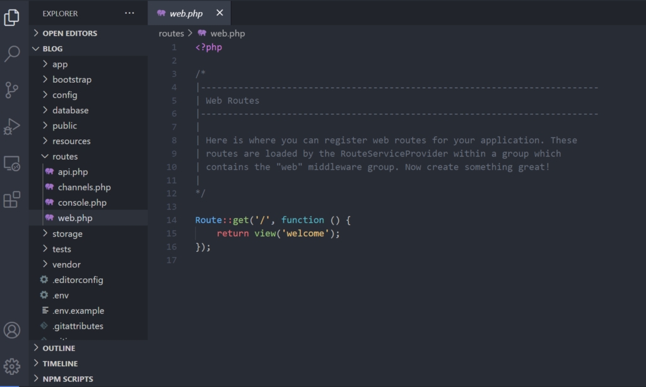Expand the app folder
The width and height of the screenshot is (646, 387).
pyautogui.click(x=60, y=64)
